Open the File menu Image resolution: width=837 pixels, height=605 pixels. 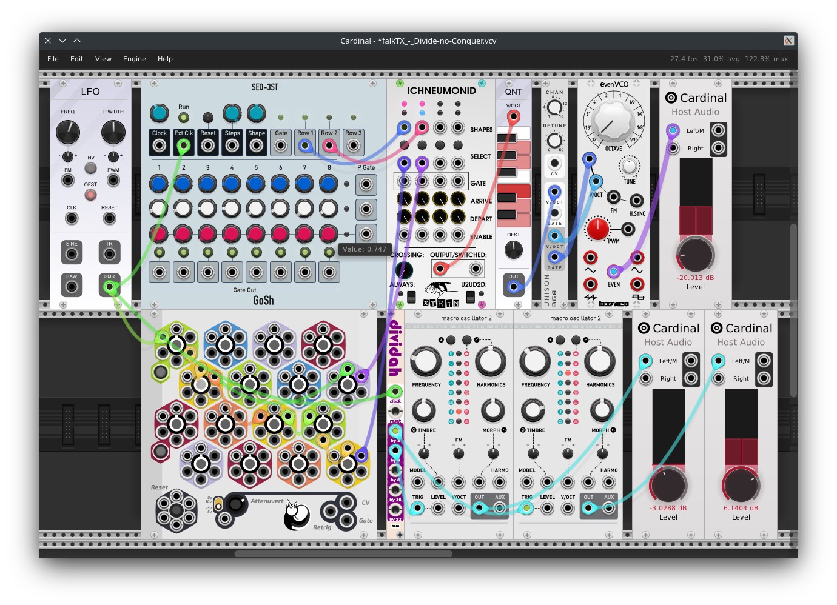coord(53,59)
